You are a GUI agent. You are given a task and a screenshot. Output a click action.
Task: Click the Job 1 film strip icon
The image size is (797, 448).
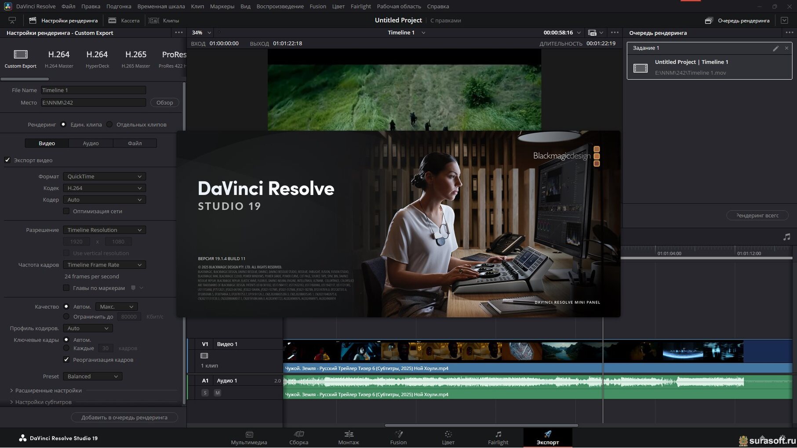pos(640,68)
